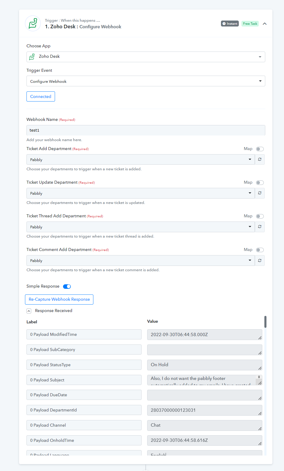Enable Map toggle for Ticket Comment Add Department
This screenshot has width=284, height=471.
pyautogui.click(x=260, y=250)
